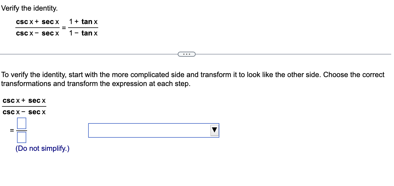Select the 'csc x + sec x' expression

(24, 101)
